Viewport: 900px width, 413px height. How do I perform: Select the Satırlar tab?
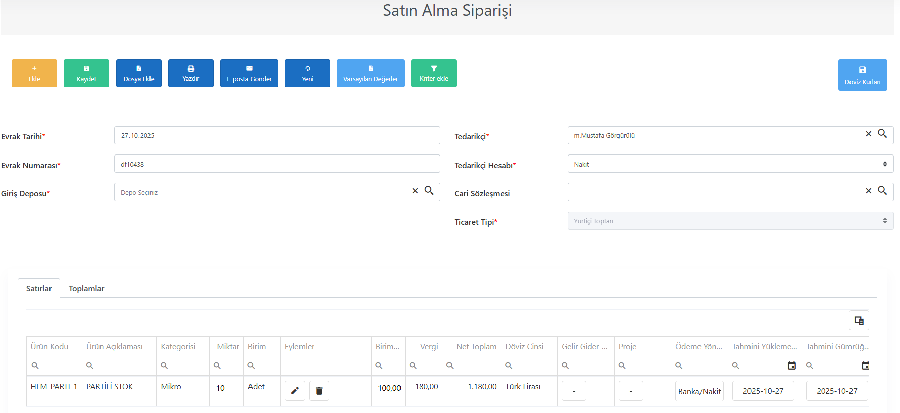(x=39, y=289)
